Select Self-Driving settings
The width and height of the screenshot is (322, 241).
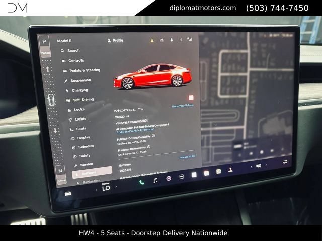coord(80,100)
